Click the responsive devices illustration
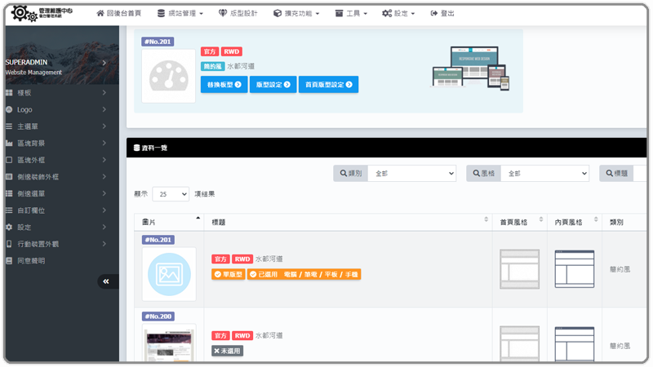653x367 pixels. tap(471, 67)
